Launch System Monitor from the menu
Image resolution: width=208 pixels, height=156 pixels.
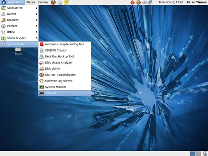coord(65,87)
